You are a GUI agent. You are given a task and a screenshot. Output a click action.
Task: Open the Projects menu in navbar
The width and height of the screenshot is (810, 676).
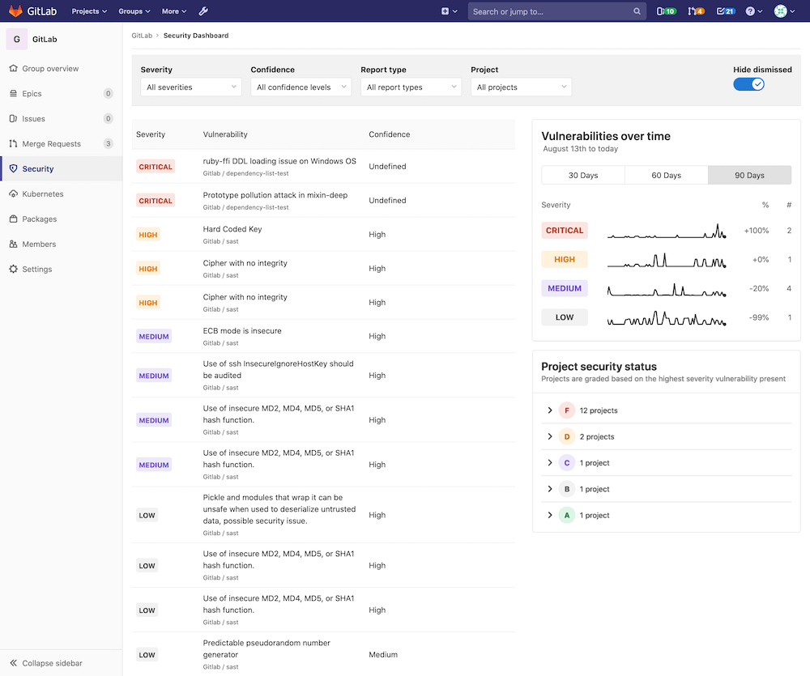[x=88, y=11]
